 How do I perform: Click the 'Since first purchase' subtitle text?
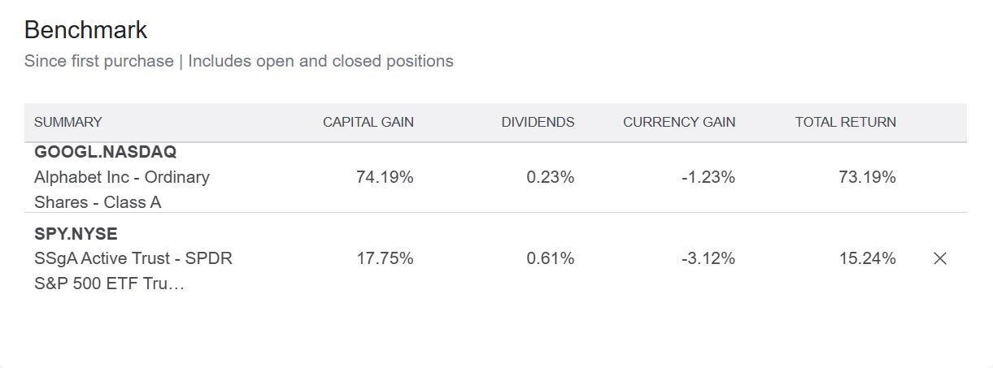tap(98, 61)
